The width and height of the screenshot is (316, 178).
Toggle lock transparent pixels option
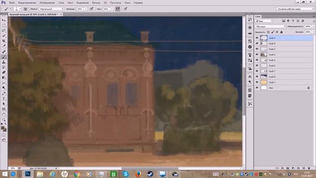[x=268, y=32]
